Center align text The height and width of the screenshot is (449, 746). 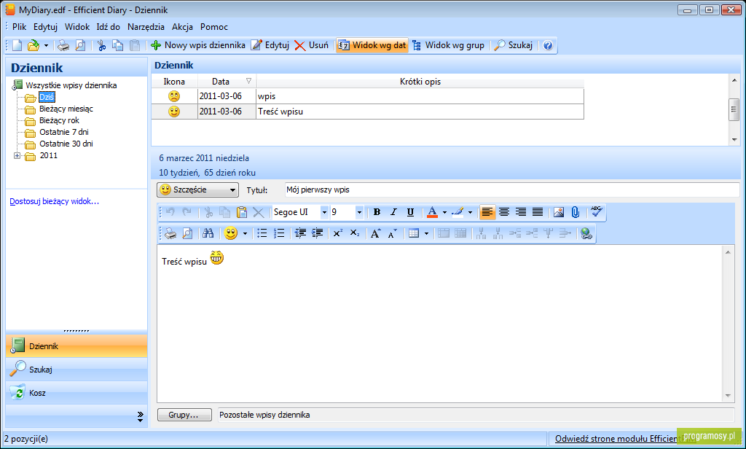pos(504,212)
